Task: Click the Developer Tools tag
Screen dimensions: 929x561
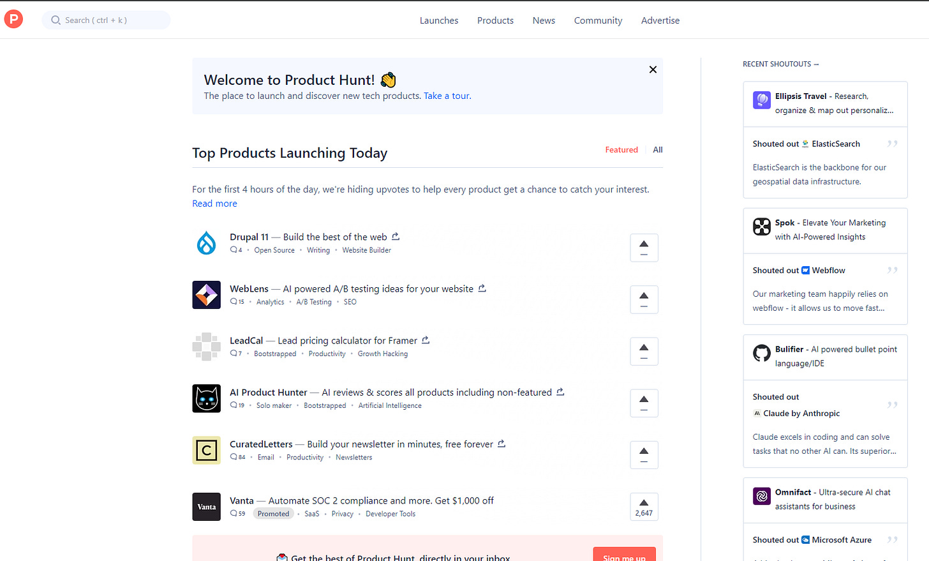Action: point(390,514)
